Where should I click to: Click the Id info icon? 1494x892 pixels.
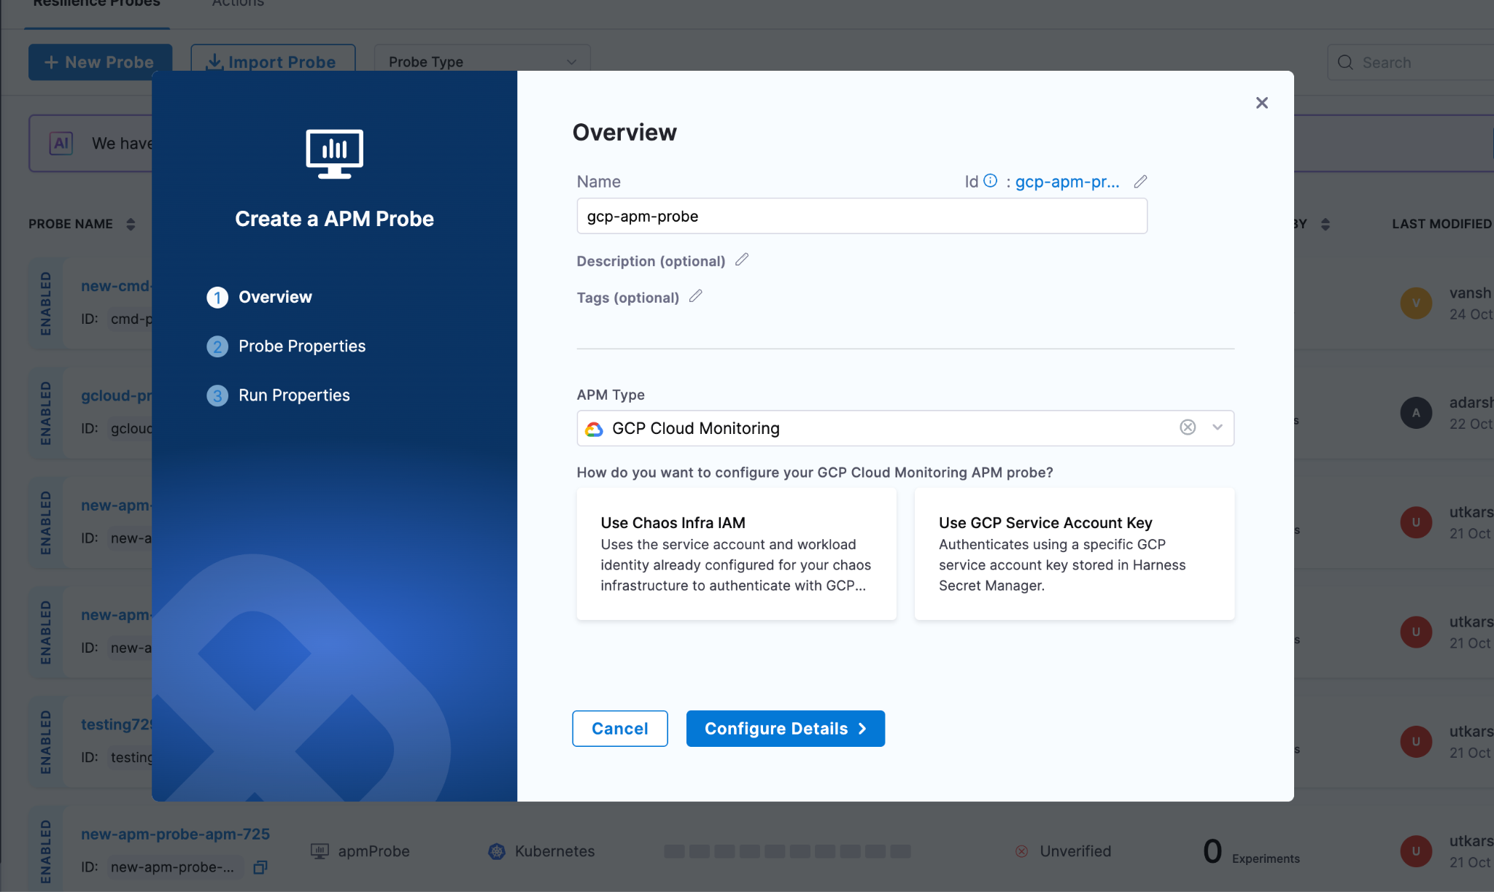pos(990,181)
